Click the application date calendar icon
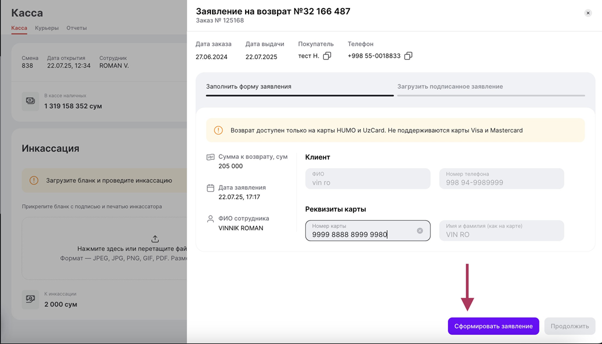Screen dimensions: 602x344 tap(210, 188)
